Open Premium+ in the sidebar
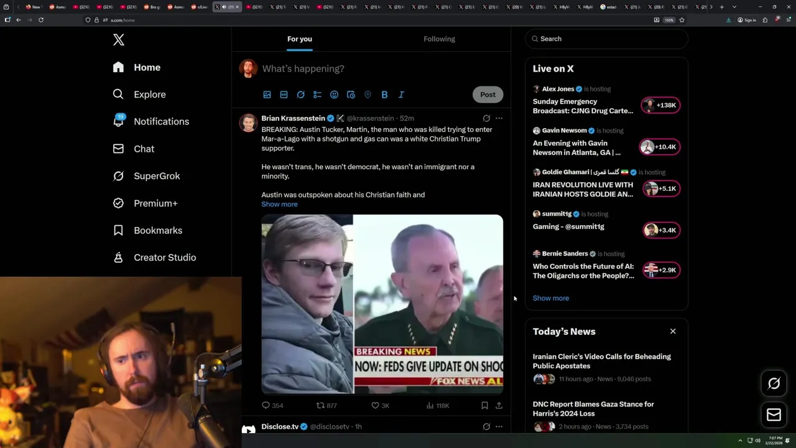This screenshot has width=796, height=448. pos(145,203)
